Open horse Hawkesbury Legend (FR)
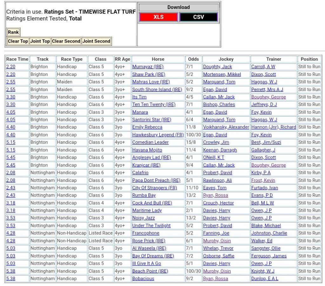Image resolution: width=325 pixels, height=286 pixels. (158, 135)
